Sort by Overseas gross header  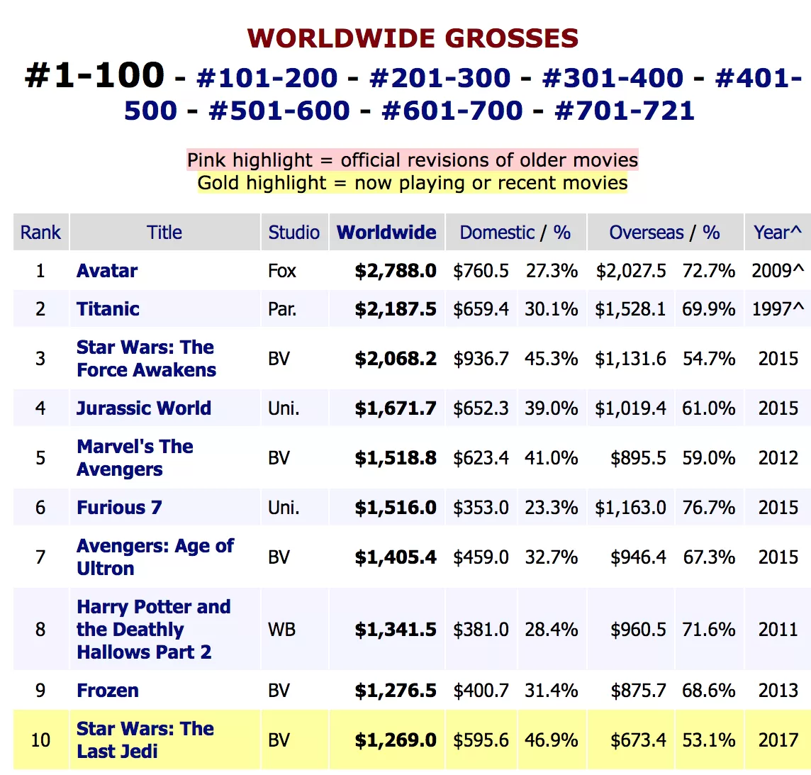point(647,233)
